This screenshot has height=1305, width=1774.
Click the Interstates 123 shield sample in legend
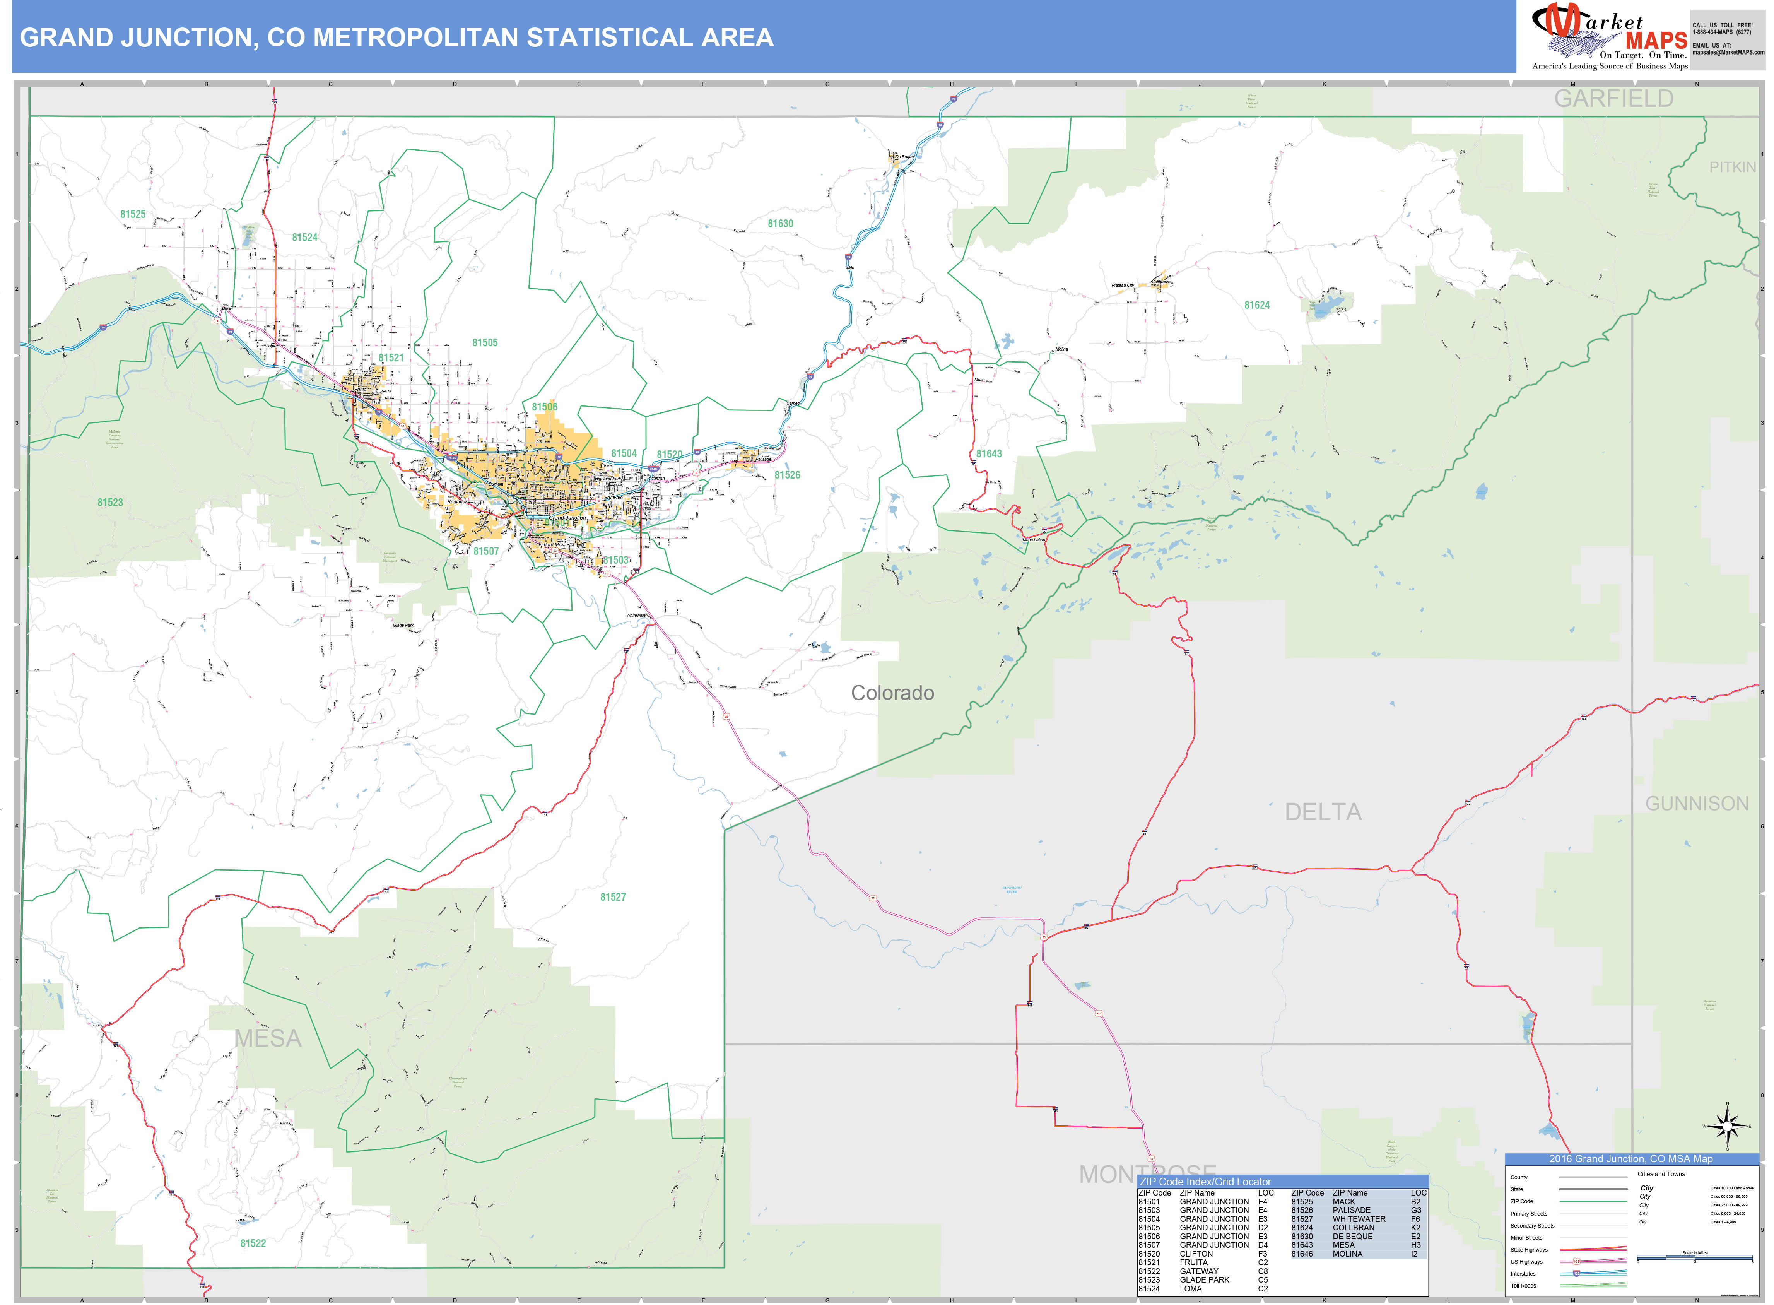click(1577, 1273)
